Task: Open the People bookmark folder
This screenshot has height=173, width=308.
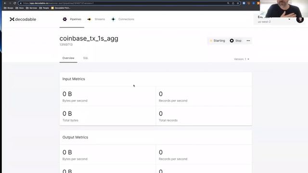Action: click(44, 8)
